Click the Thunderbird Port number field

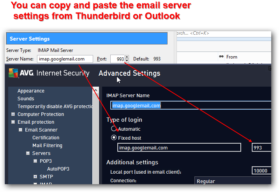pos(117,59)
